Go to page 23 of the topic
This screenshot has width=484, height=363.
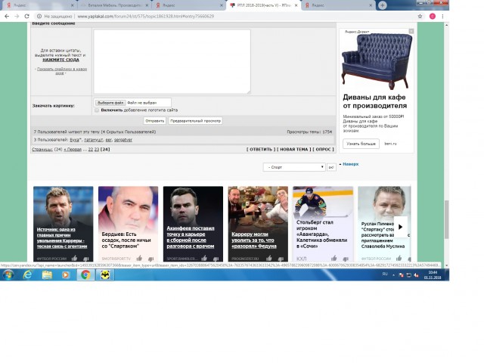[x=97, y=150]
